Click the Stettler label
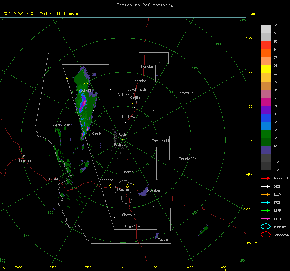The width and height of the screenshot is (290, 271). point(188,93)
